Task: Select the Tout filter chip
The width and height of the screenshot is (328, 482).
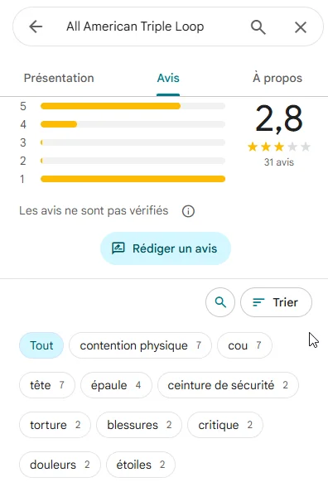Action: pyautogui.click(x=41, y=345)
